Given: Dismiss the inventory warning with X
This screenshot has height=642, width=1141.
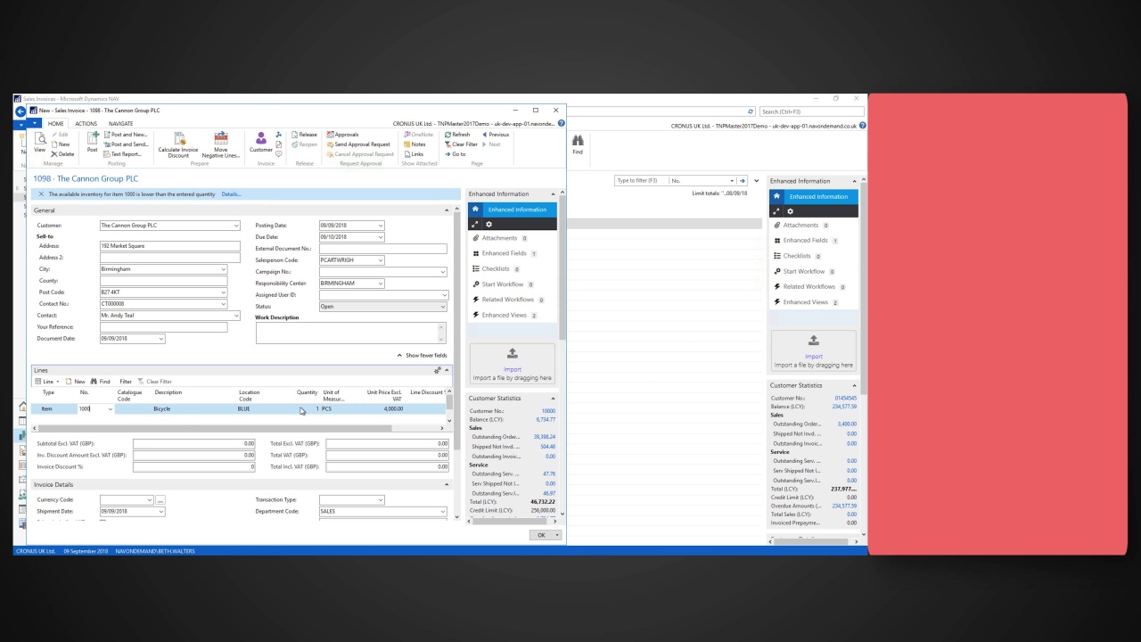Looking at the screenshot, I should point(41,193).
